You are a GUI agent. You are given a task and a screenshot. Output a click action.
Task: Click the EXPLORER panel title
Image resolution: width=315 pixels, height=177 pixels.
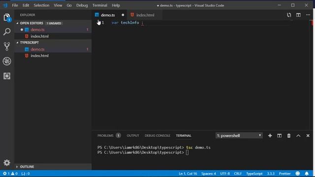coord(28,15)
